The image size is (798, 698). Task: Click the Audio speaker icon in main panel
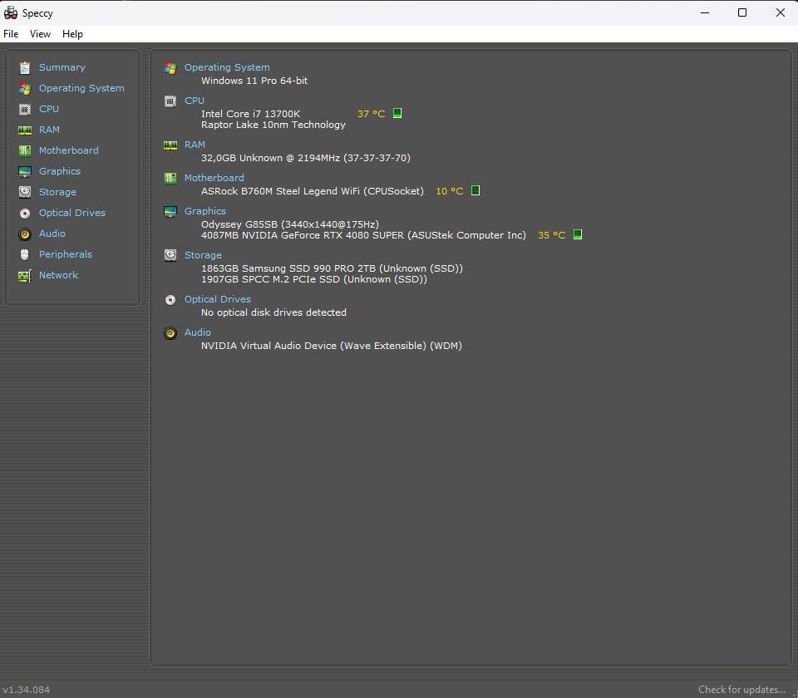click(170, 332)
